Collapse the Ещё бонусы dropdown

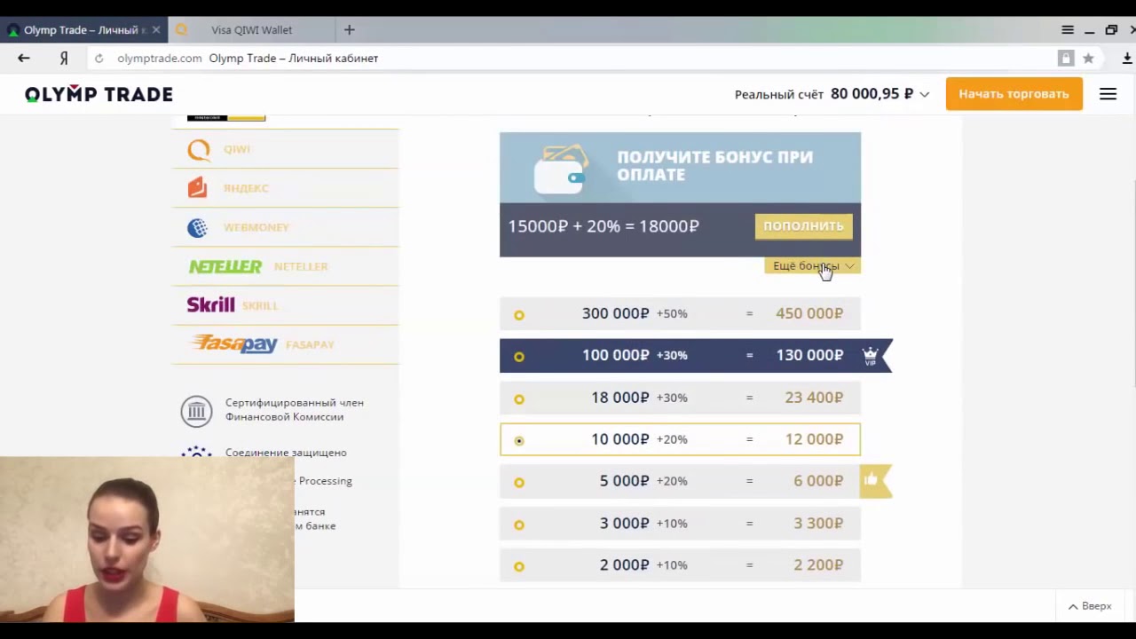pyautogui.click(x=812, y=266)
